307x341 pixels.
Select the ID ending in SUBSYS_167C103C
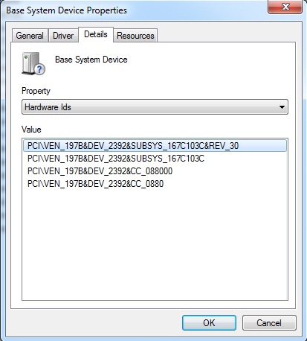(116, 159)
